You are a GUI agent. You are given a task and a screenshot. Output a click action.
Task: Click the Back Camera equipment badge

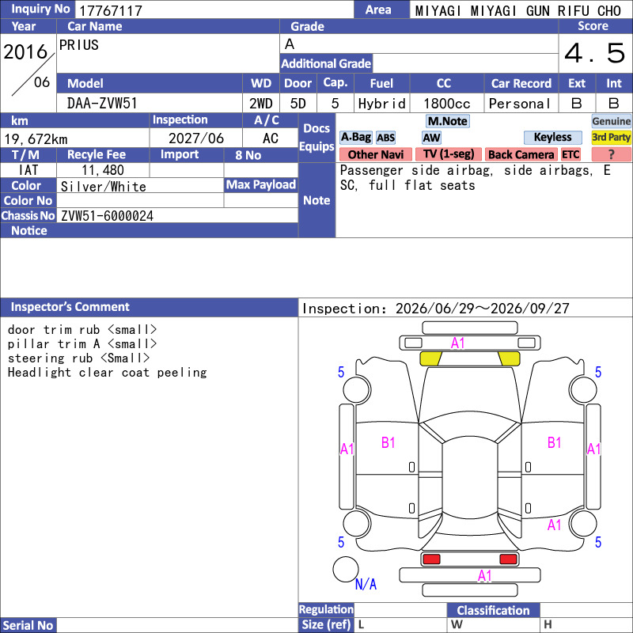point(521,154)
